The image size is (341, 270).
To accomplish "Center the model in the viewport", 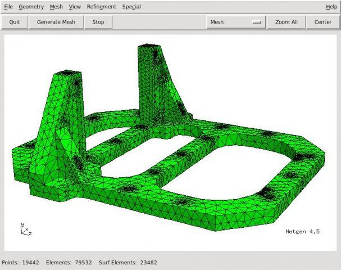I will (323, 22).
